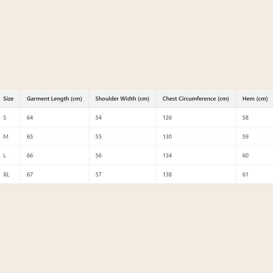Click hem value 58
The image size is (273, 273).
tap(245, 118)
